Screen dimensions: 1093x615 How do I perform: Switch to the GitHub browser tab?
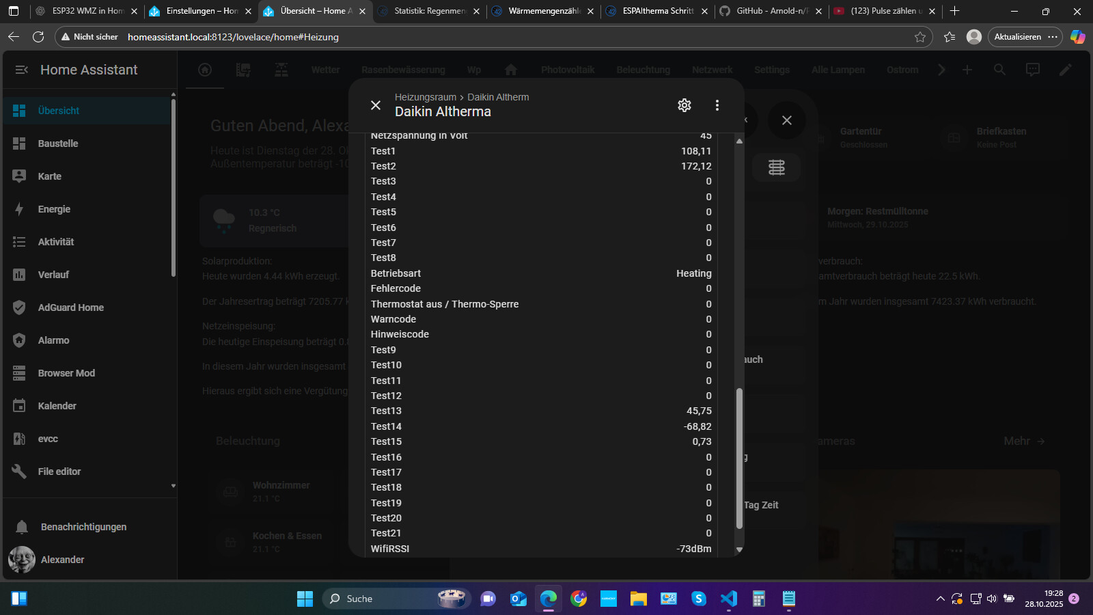coord(771,11)
